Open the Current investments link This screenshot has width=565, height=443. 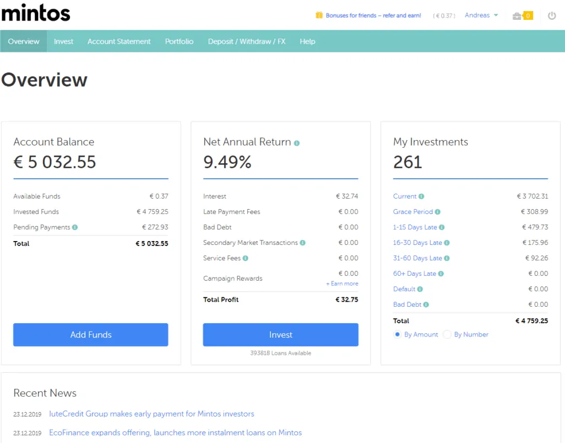tap(404, 196)
